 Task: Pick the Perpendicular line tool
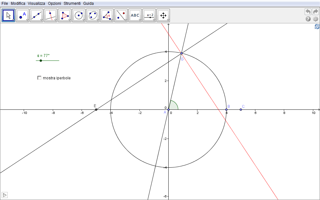click(x=51, y=15)
